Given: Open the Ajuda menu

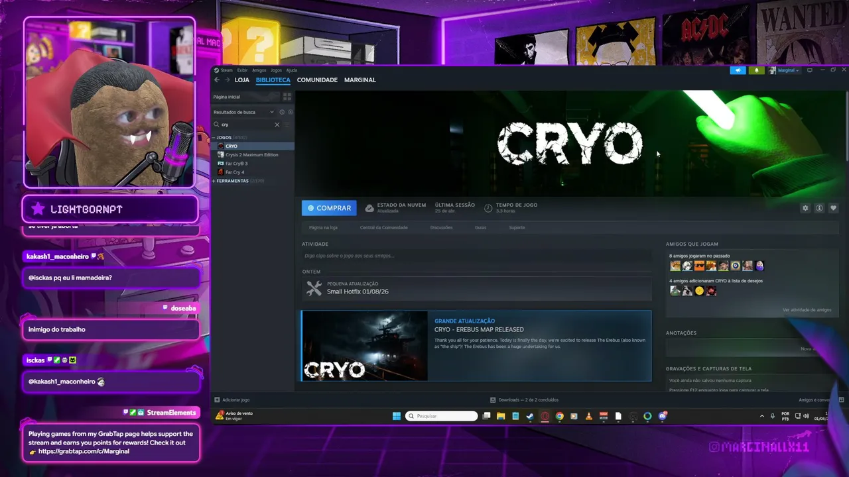Looking at the screenshot, I should (291, 70).
